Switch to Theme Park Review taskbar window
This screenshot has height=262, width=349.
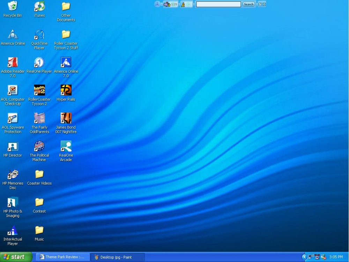63,257
